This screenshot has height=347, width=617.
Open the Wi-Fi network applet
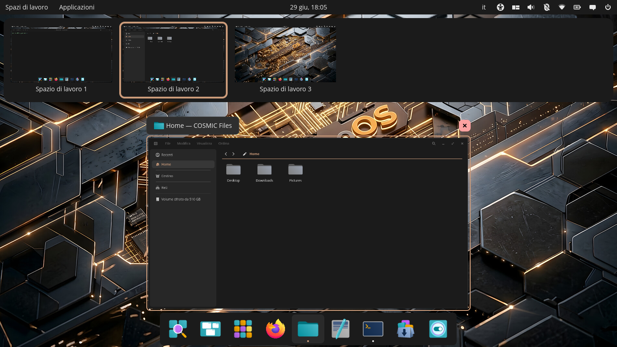pos(562,7)
